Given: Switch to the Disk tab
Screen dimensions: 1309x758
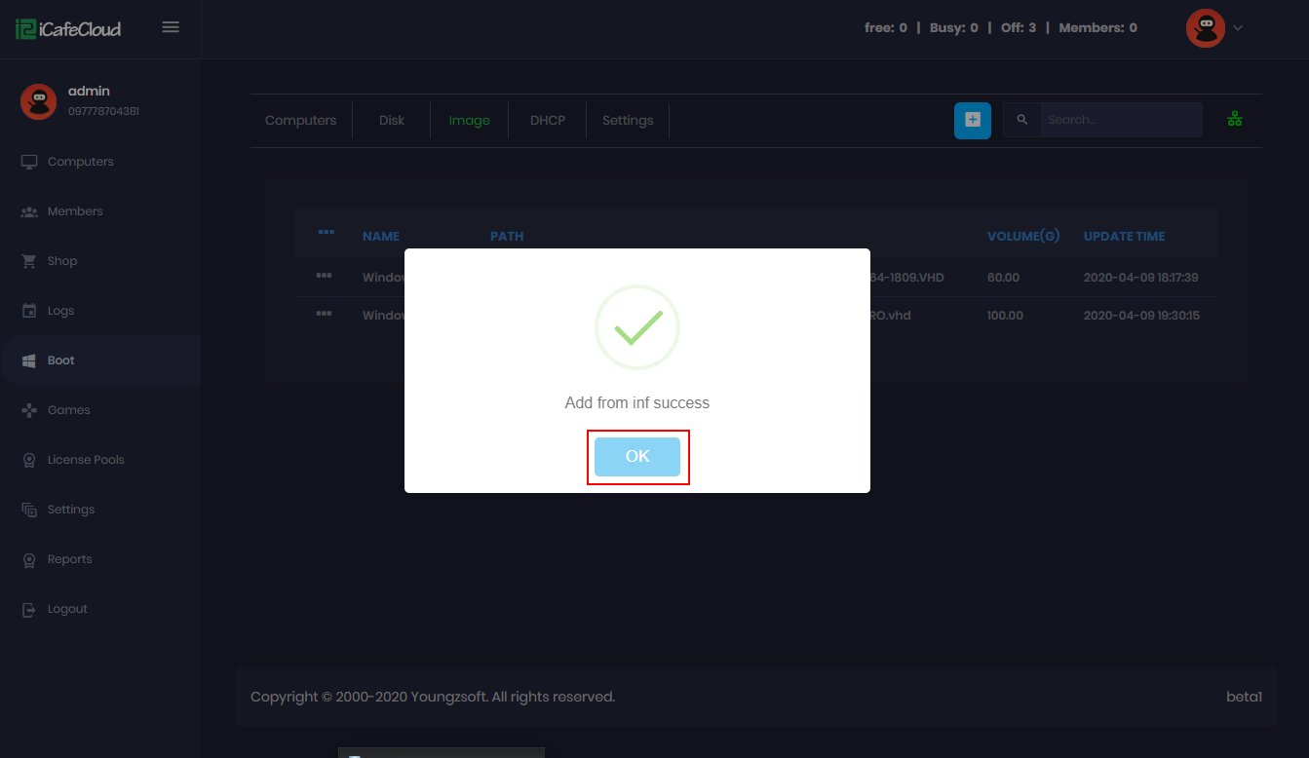Looking at the screenshot, I should (x=392, y=121).
